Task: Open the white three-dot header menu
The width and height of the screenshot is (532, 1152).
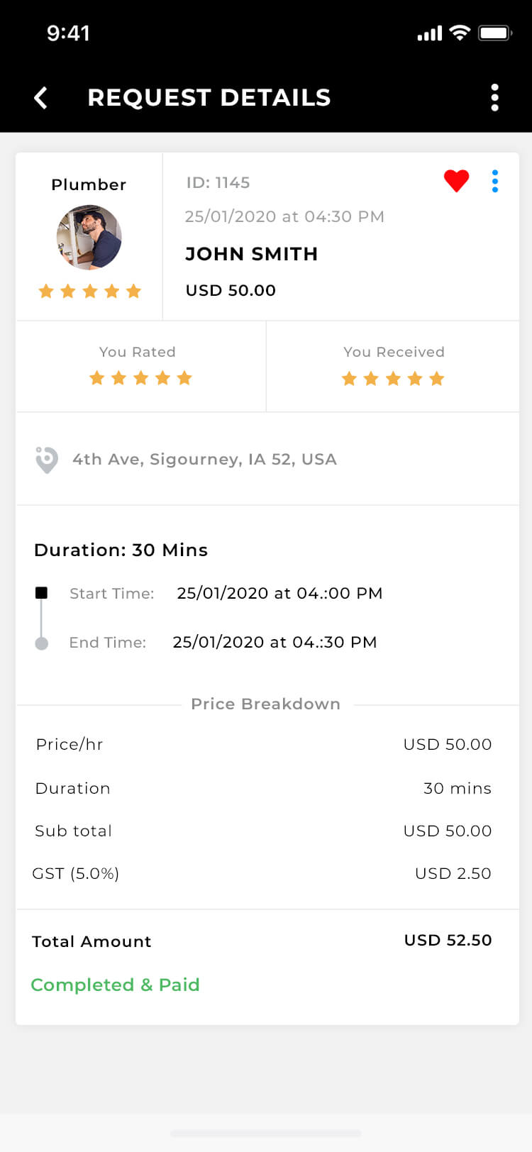Action: (494, 98)
